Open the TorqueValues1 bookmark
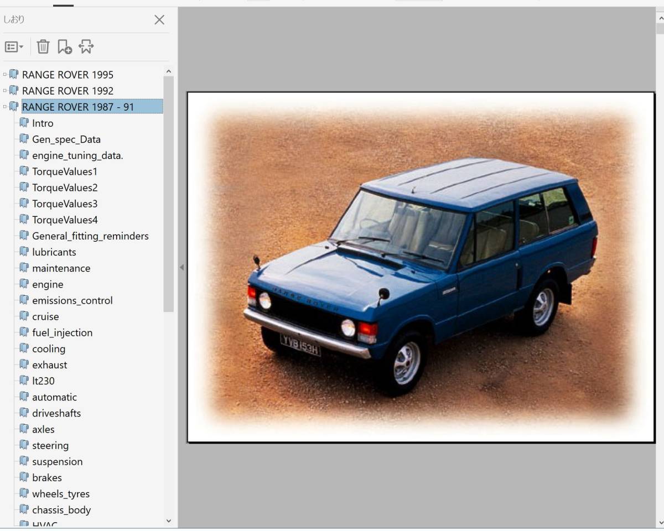Viewport: 664px width, 531px height. point(65,171)
